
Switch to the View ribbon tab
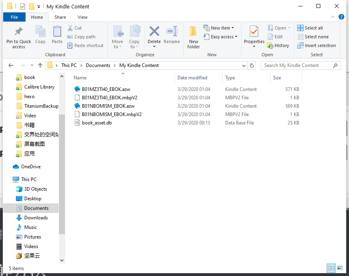click(82, 17)
